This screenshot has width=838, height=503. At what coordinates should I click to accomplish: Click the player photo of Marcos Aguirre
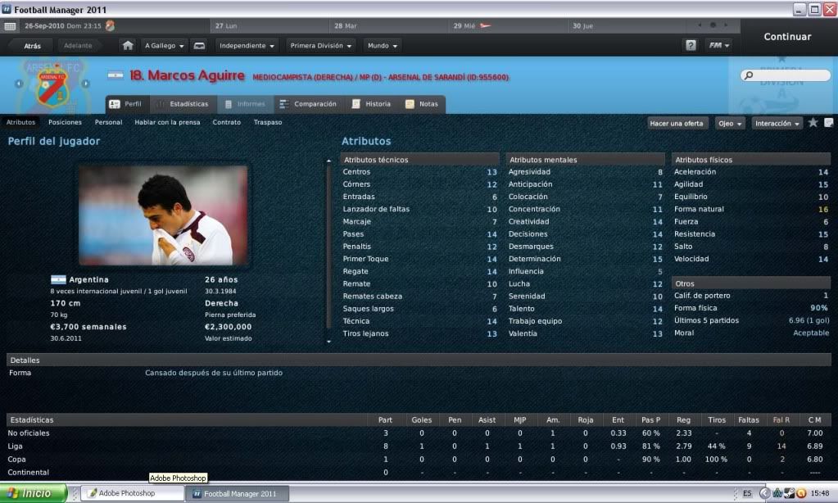point(164,215)
